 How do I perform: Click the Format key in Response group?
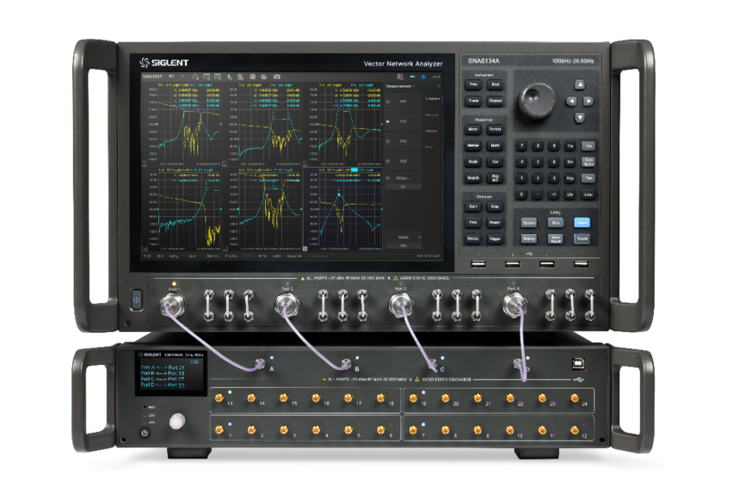(495, 129)
